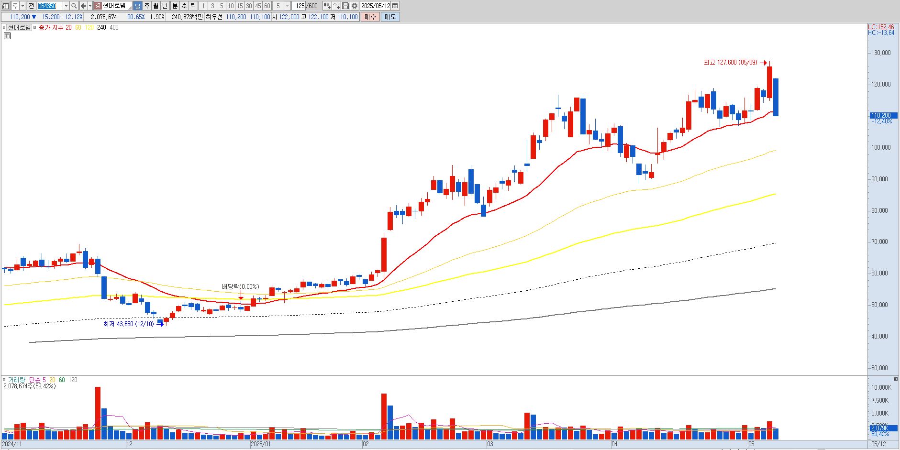
Task: Click the date field 2025/05/12
Action: (376, 6)
